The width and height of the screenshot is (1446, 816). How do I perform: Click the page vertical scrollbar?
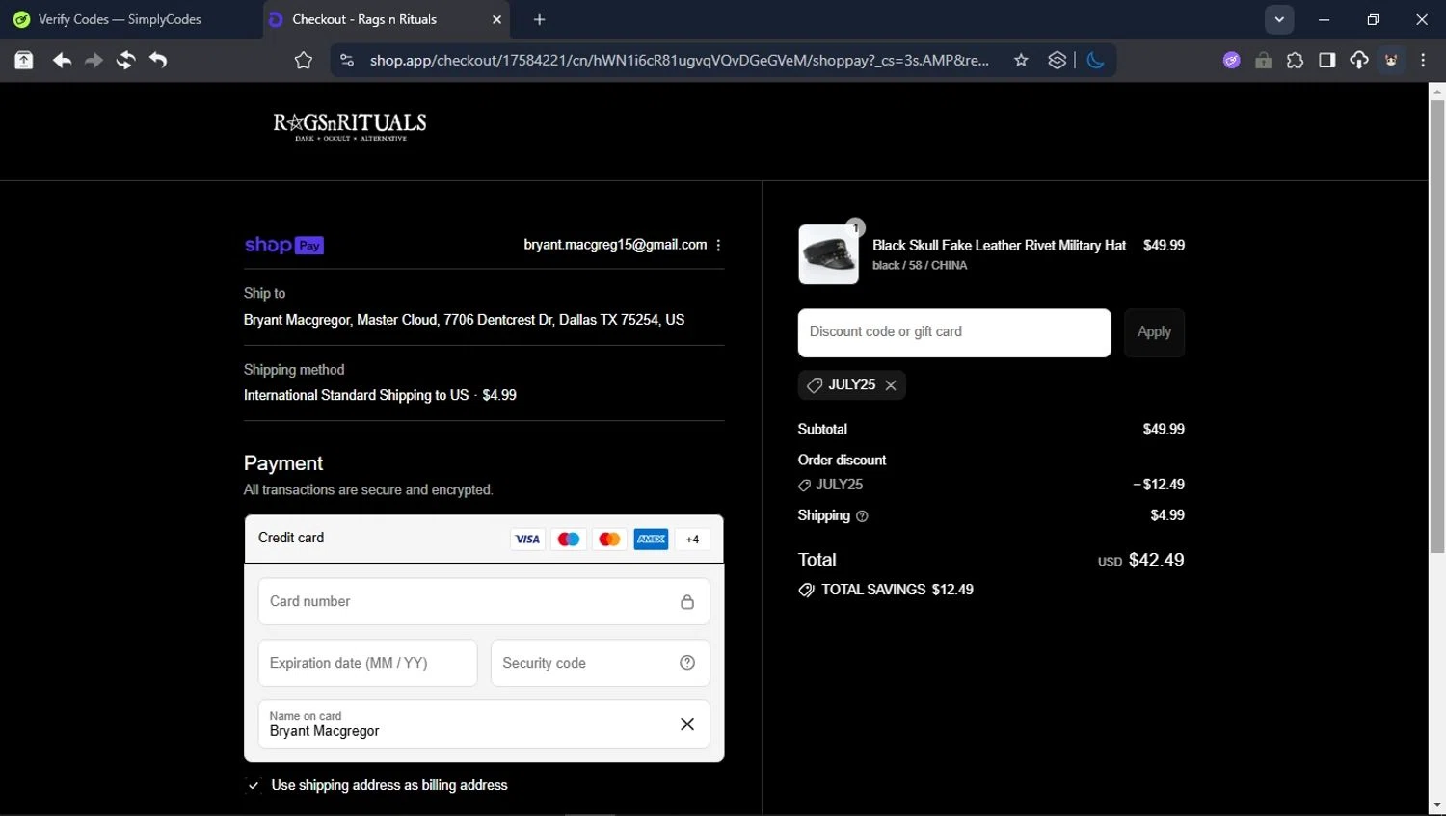(x=1436, y=328)
